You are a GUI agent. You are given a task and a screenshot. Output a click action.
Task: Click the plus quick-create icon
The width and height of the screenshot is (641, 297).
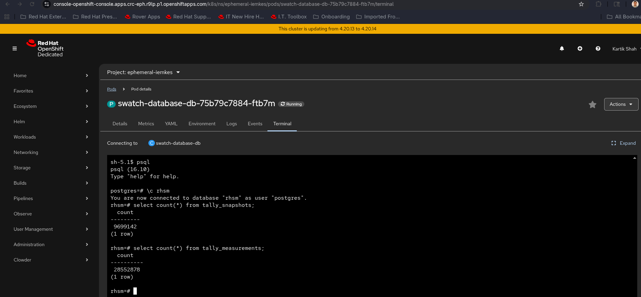[580, 48]
